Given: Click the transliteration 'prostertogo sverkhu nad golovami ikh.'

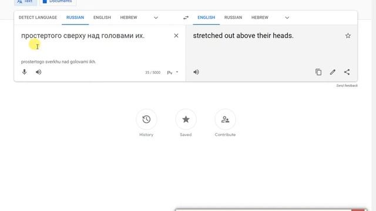Looking at the screenshot, I should (59, 62).
